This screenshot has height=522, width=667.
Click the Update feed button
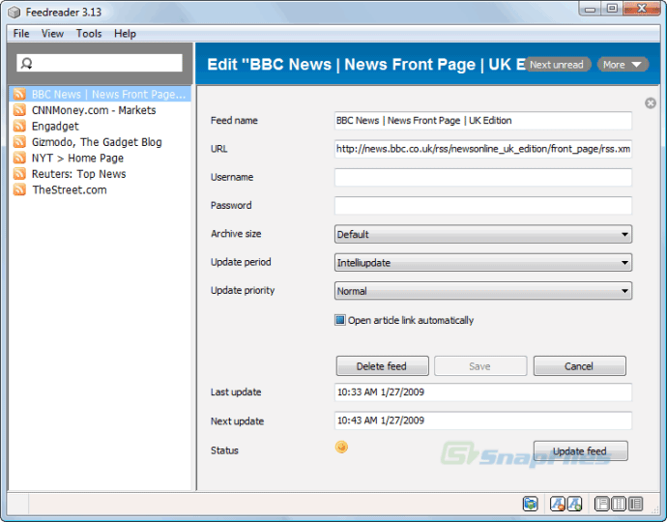[580, 451]
